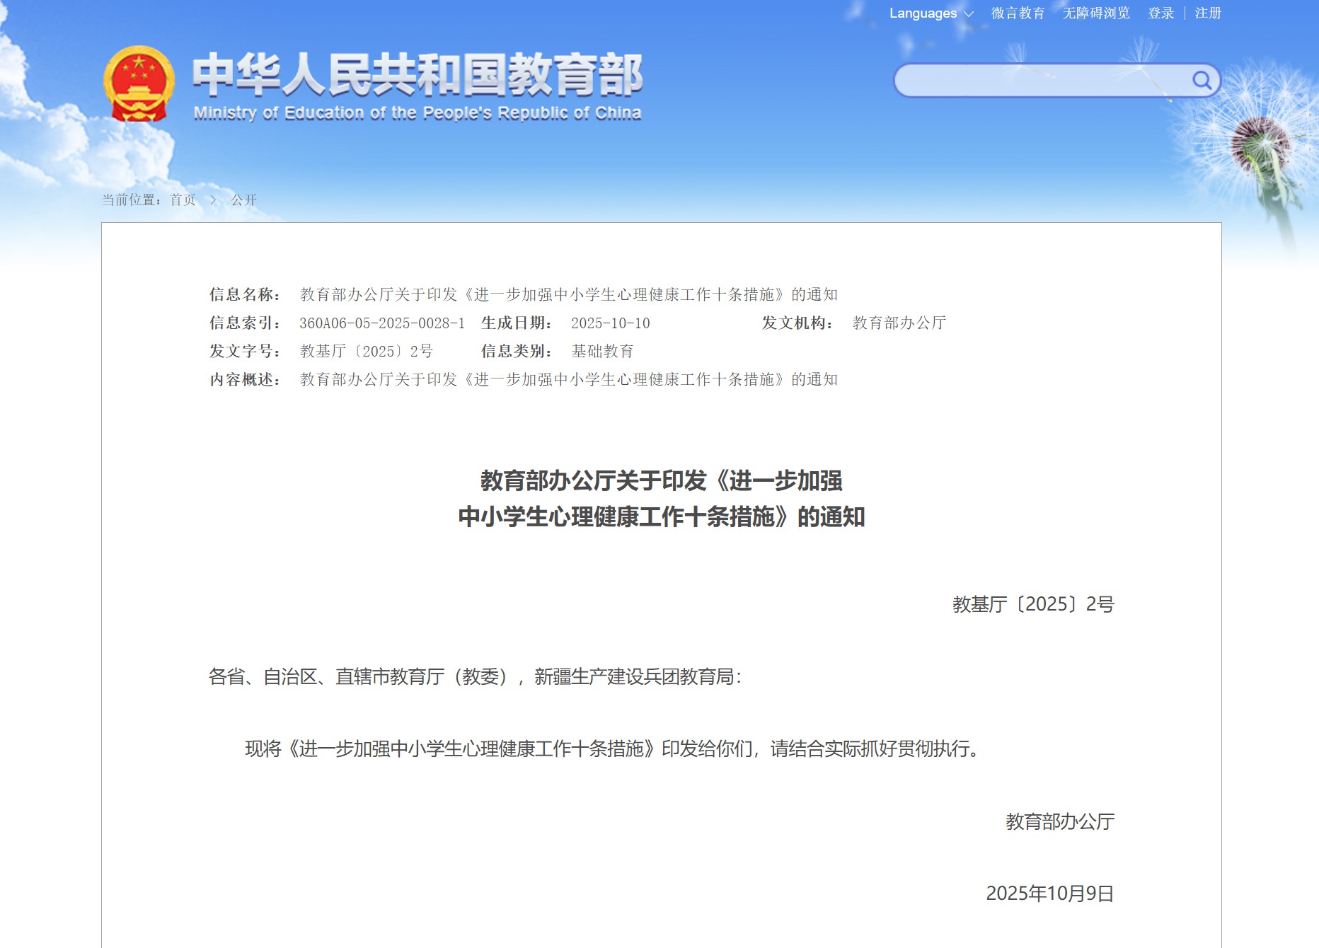Click the 信息名称 title text
1319x948 pixels.
pyautogui.click(x=569, y=295)
